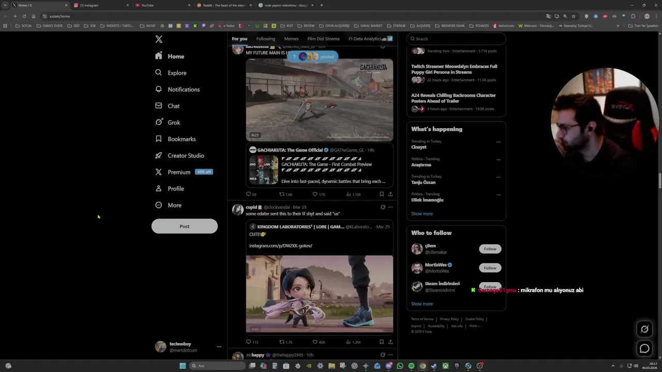
Task: Like cupid's post with 40K likes
Action: 319,342
